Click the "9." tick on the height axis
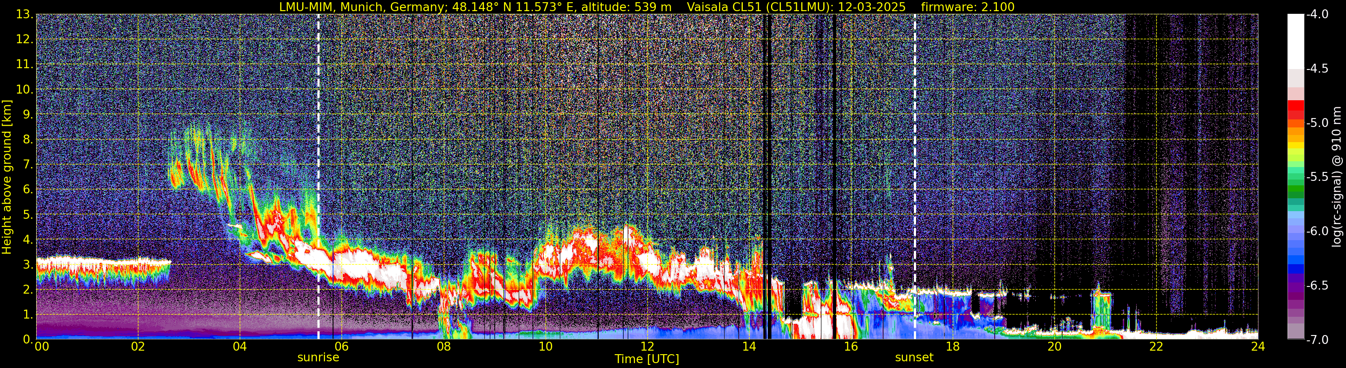Viewport: 1346px width, 368px height. (x=29, y=114)
